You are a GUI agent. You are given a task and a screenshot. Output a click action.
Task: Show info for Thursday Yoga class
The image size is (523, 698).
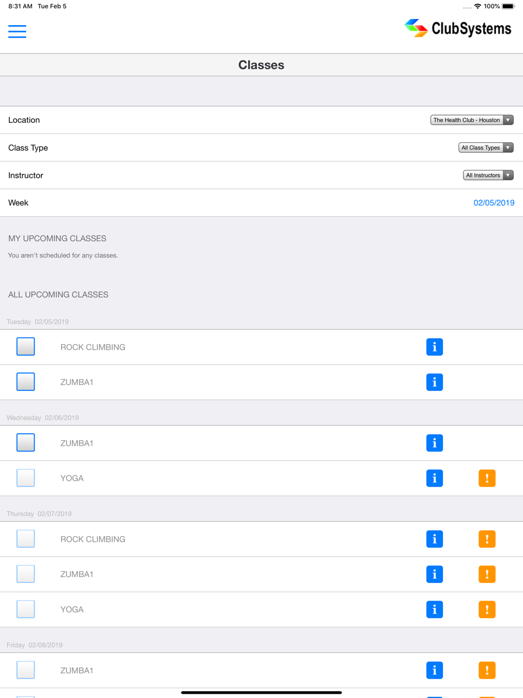(x=435, y=609)
